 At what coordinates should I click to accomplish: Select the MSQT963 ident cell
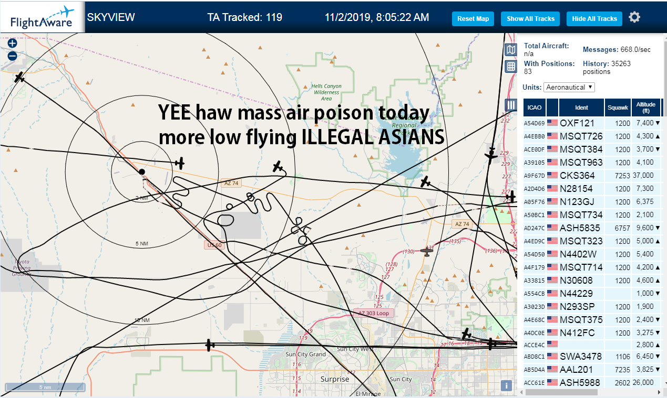pyautogui.click(x=581, y=163)
